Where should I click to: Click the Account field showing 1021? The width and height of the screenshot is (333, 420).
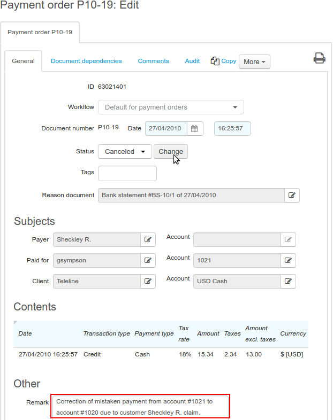237,260
